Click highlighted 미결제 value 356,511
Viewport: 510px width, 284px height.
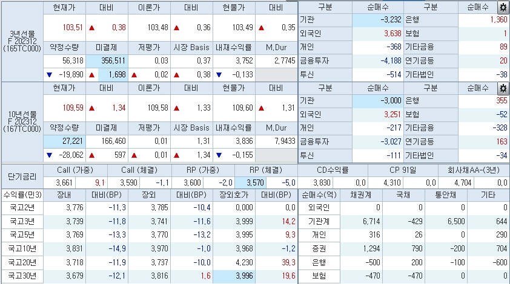click(x=107, y=61)
